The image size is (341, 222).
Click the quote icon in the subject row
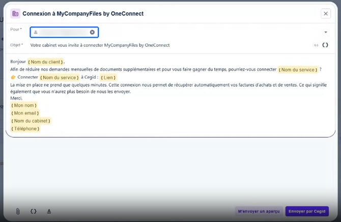pyautogui.click(x=316, y=45)
